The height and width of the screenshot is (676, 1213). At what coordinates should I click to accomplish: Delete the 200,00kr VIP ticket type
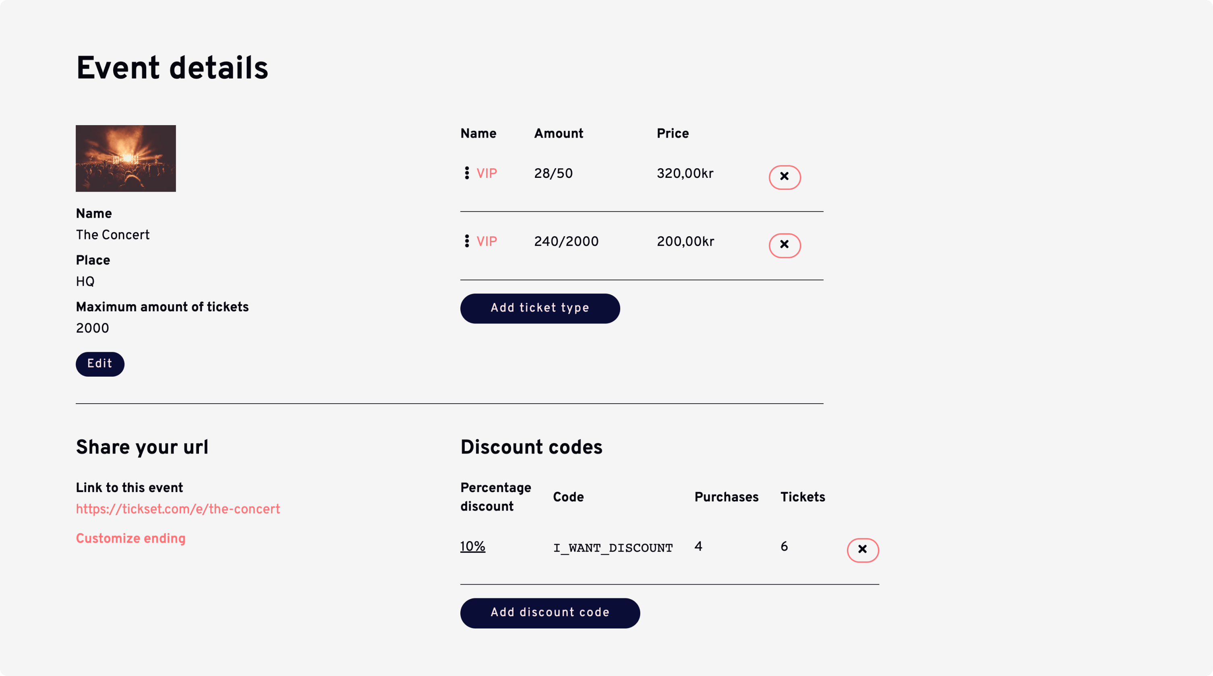pyautogui.click(x=785, y=245)
